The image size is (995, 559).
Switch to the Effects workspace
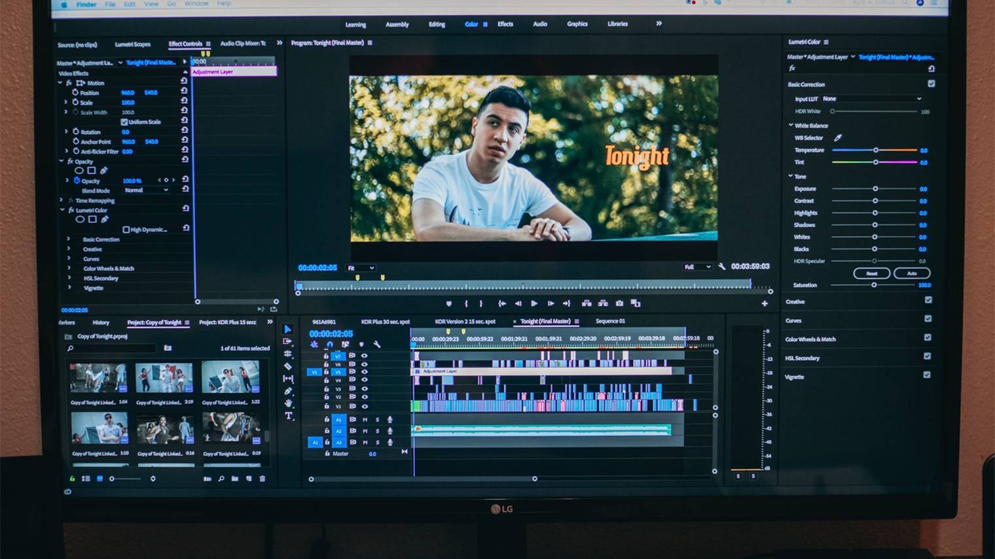pos(505,24)
